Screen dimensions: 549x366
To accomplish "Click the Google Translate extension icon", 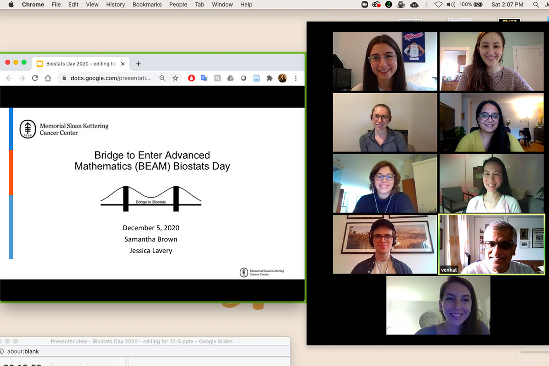I will [x=205, y=78].
